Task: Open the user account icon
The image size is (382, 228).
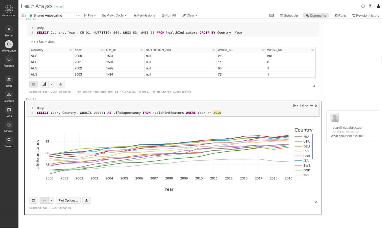Action: (378, 6)
